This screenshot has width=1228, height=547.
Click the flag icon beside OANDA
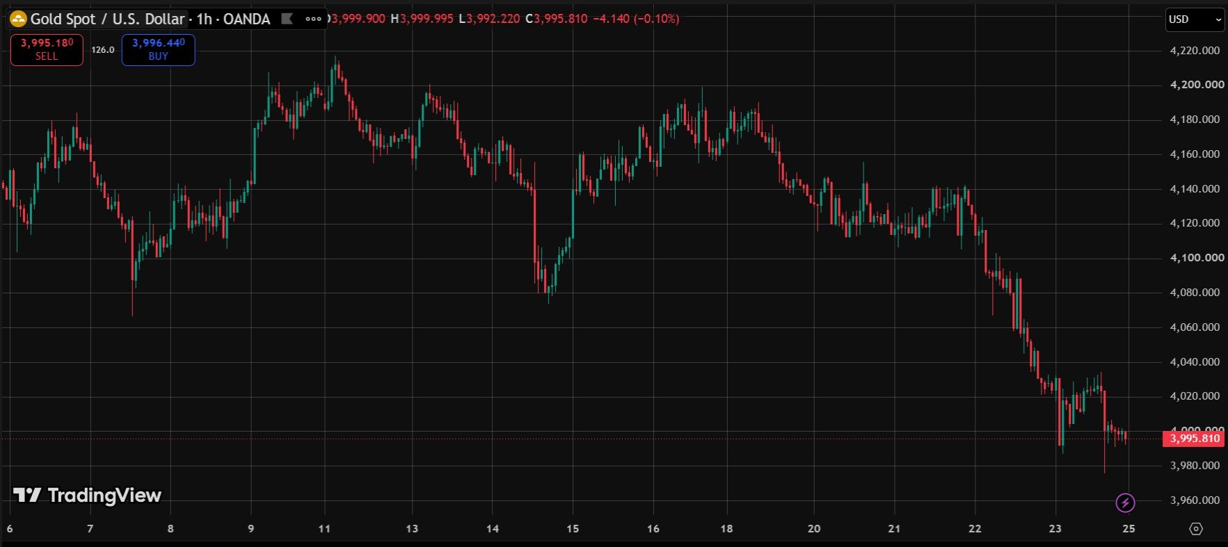coord(287,19)
